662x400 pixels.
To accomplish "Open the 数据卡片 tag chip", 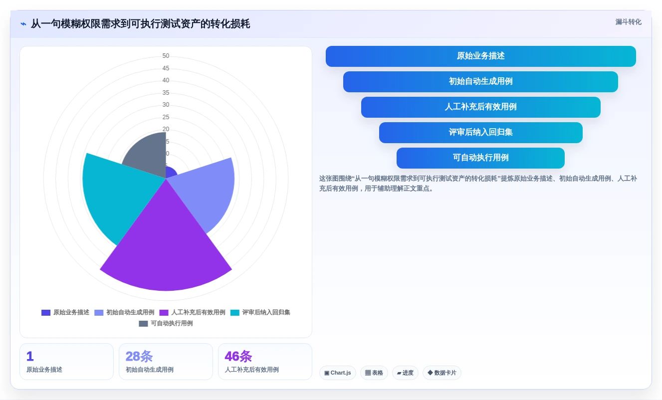I will click(x=442, y=373).
